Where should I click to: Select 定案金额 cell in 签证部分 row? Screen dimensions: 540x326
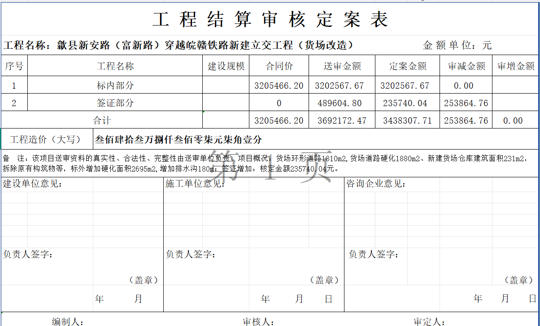(x=408, y=103)
